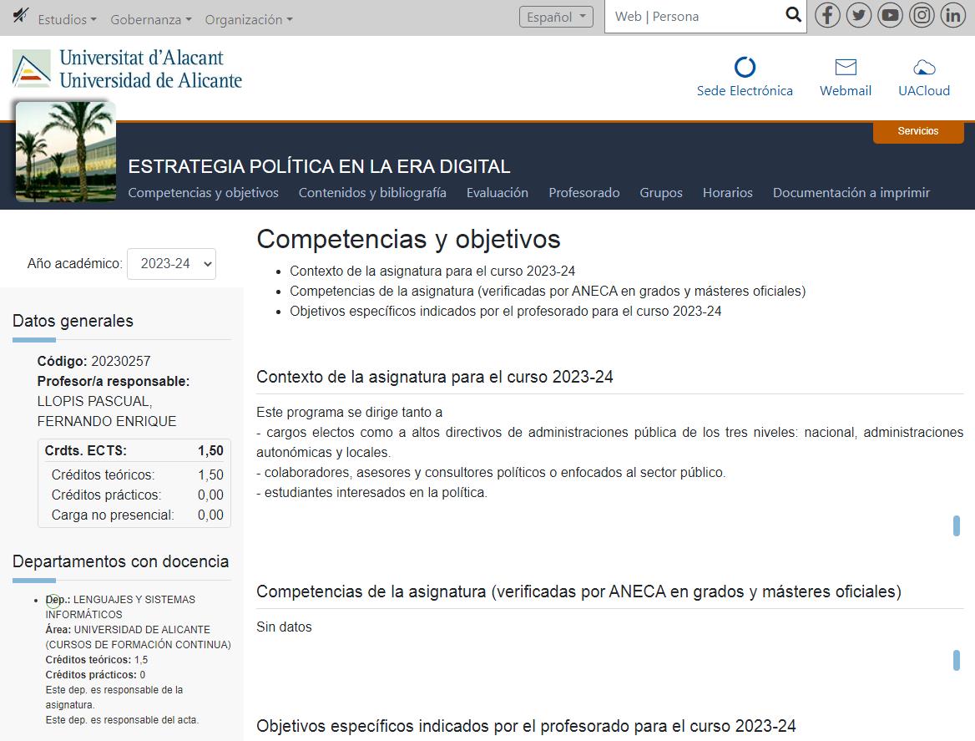975x741 pixels.
Task: Click the Servicios button
Action: tap(917, 131)
